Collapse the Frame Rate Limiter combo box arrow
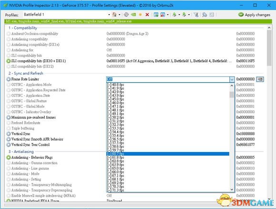Screen dimensions: 276x209 [232, 79]
